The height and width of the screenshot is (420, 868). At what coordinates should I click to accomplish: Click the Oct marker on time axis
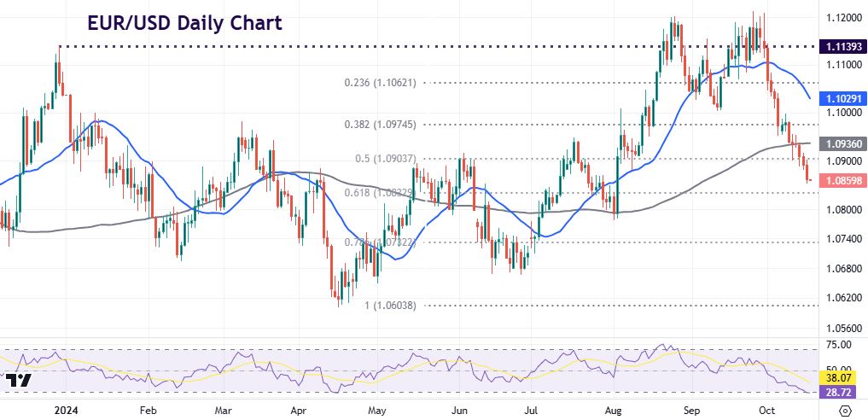pyautogui.click(x=766, y=410)
